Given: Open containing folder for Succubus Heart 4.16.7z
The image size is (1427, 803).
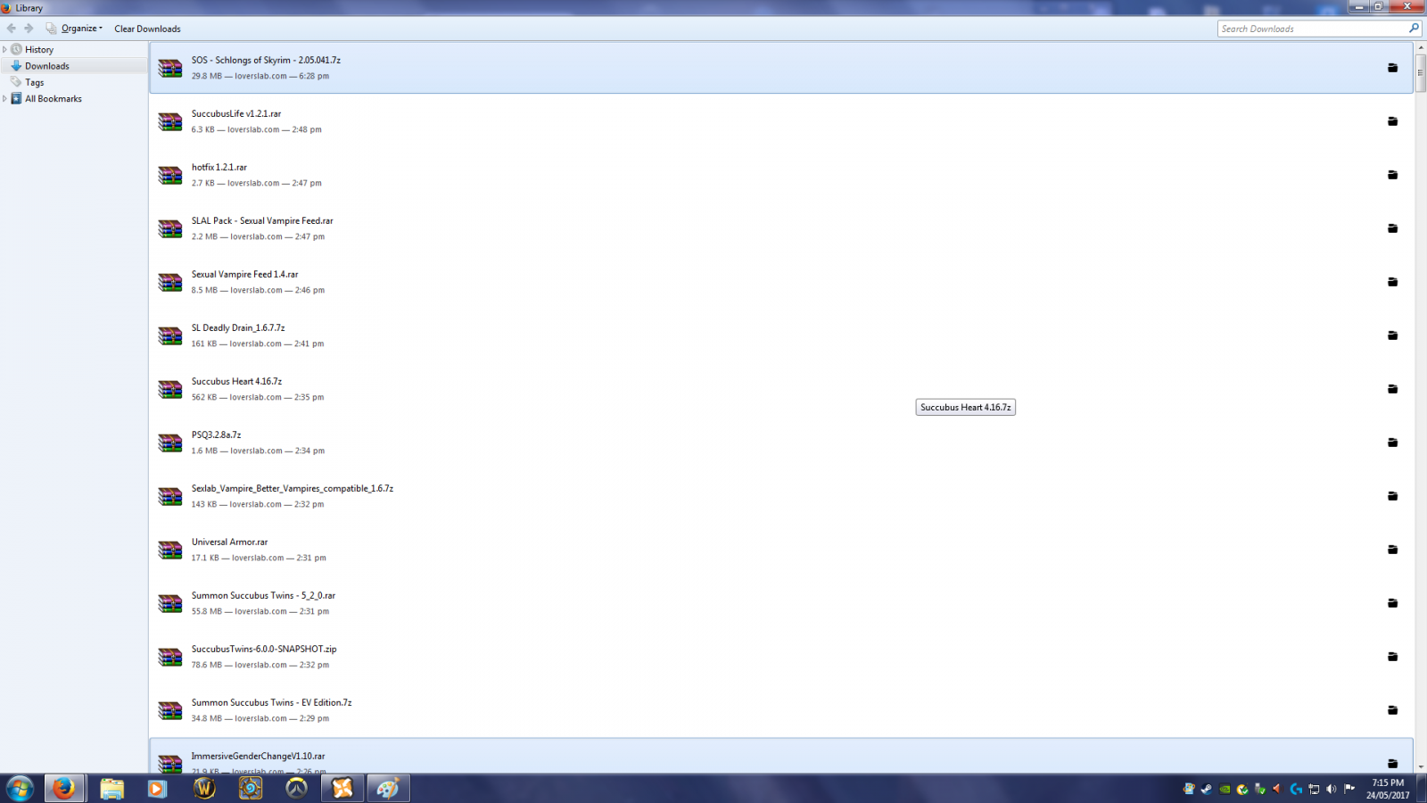Looking at the screenshot, I should (x=1392, y=389).
